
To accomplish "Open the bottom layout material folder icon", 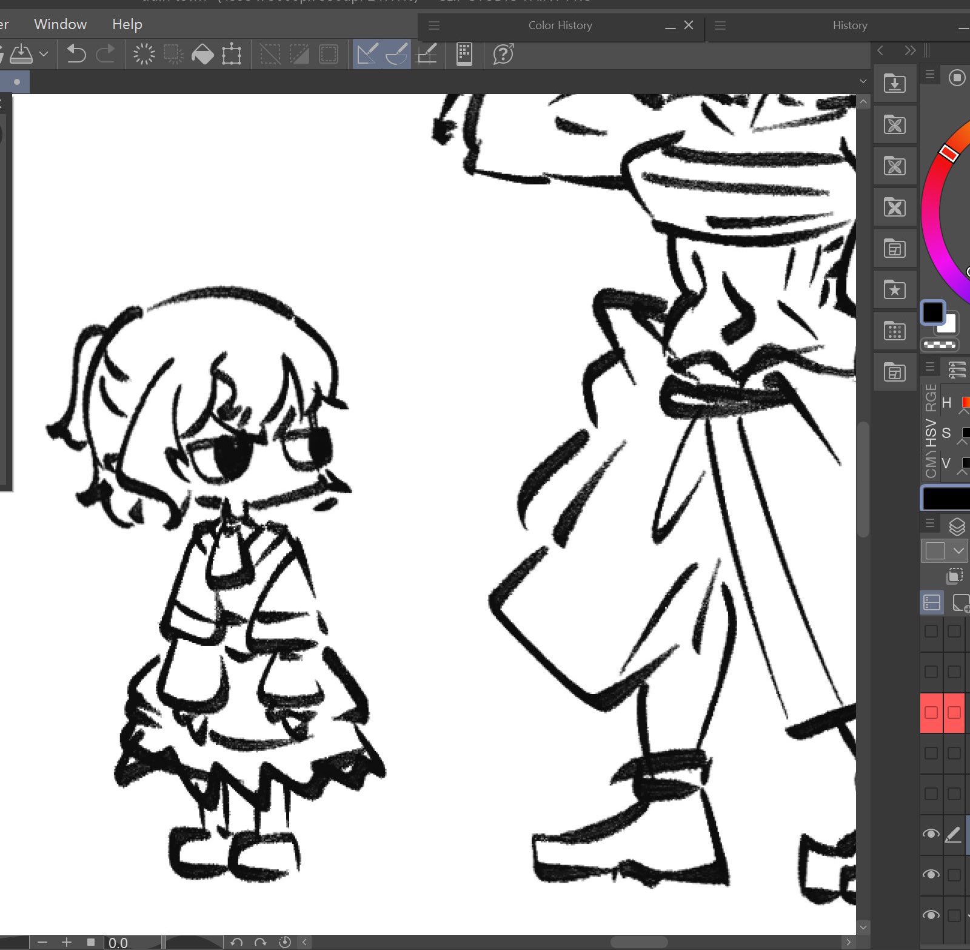I will coord(895,372).
